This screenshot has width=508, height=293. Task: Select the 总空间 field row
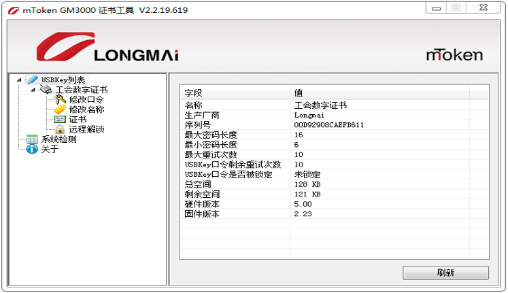pyautogui.click(x=334, y=184)
